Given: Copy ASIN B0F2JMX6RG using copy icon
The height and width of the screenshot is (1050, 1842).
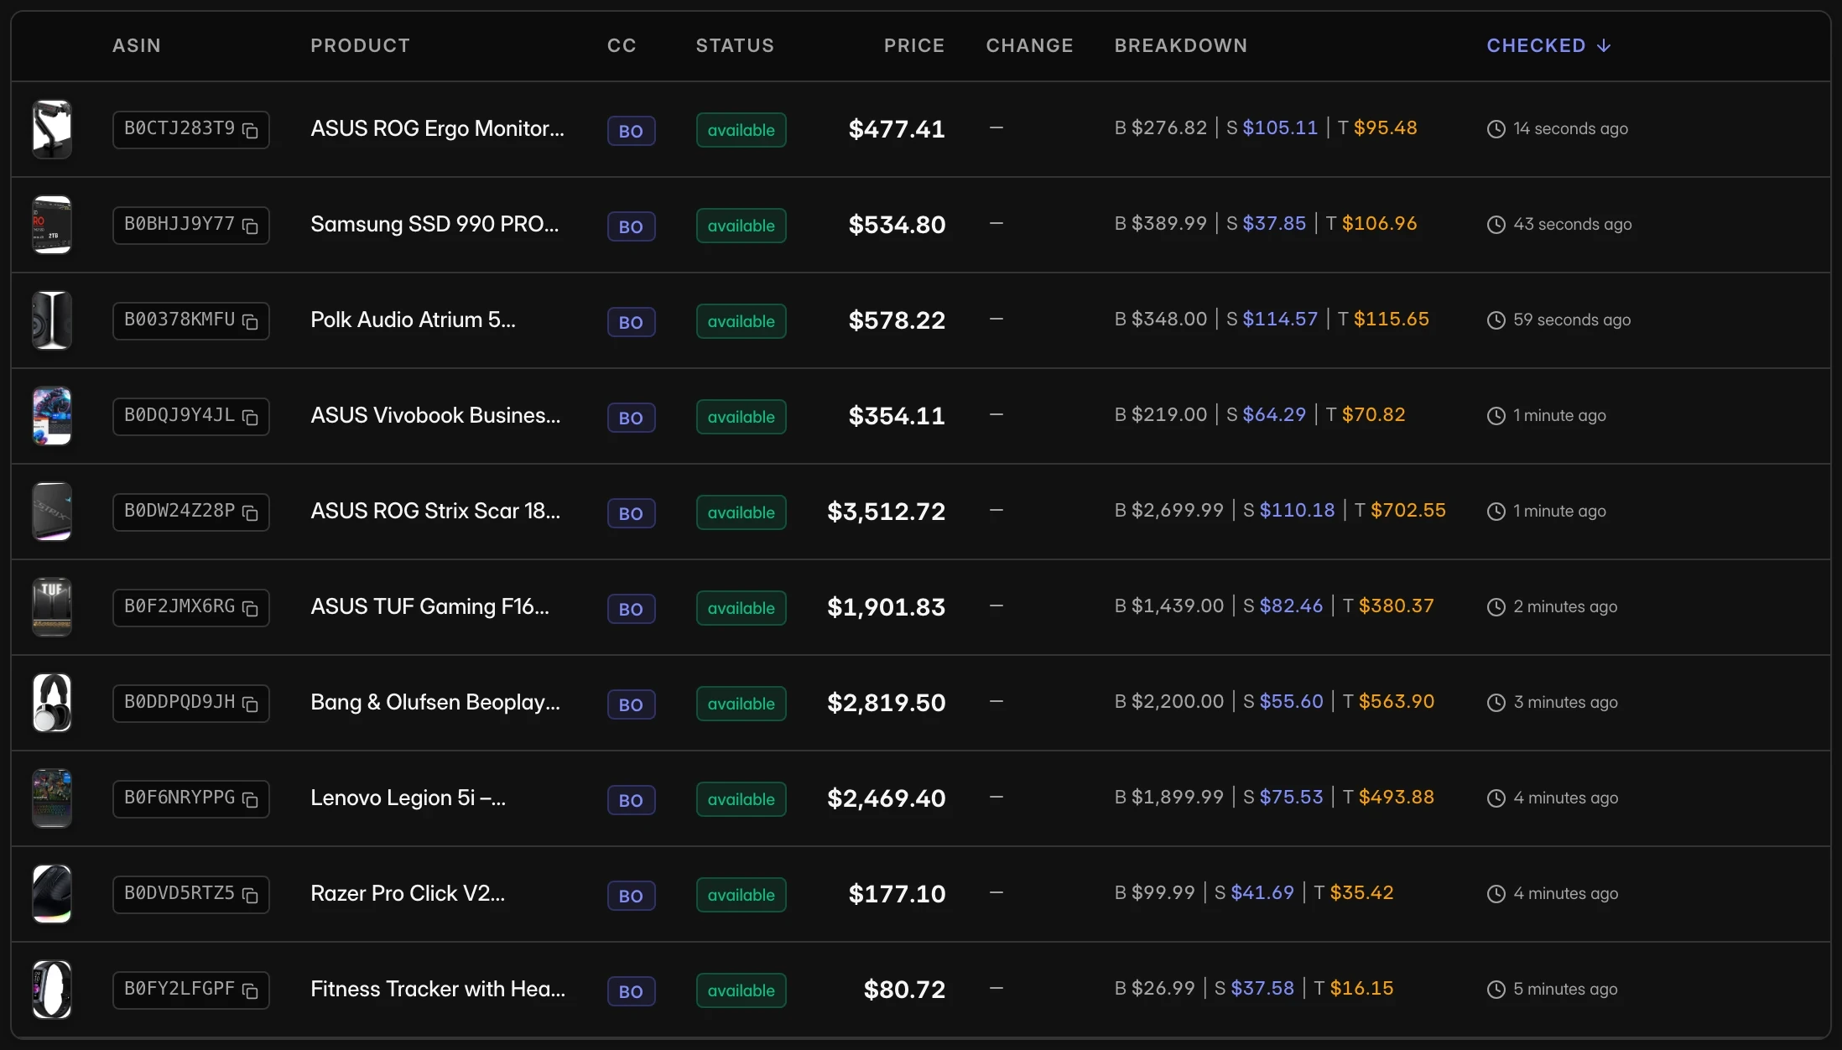Looking at the screenshot, I should pyautogui.click(x=250, y=608).
